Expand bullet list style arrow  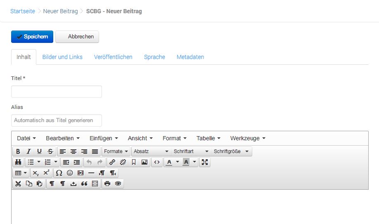point(39,162)
